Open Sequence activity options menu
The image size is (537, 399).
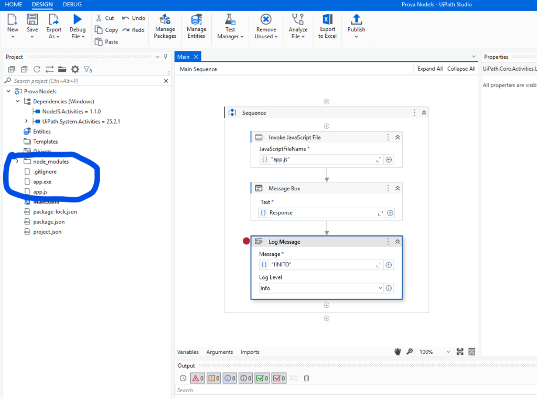(414, 113)
